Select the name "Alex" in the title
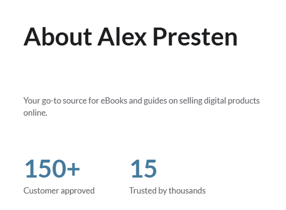 [x=123, y=37]
